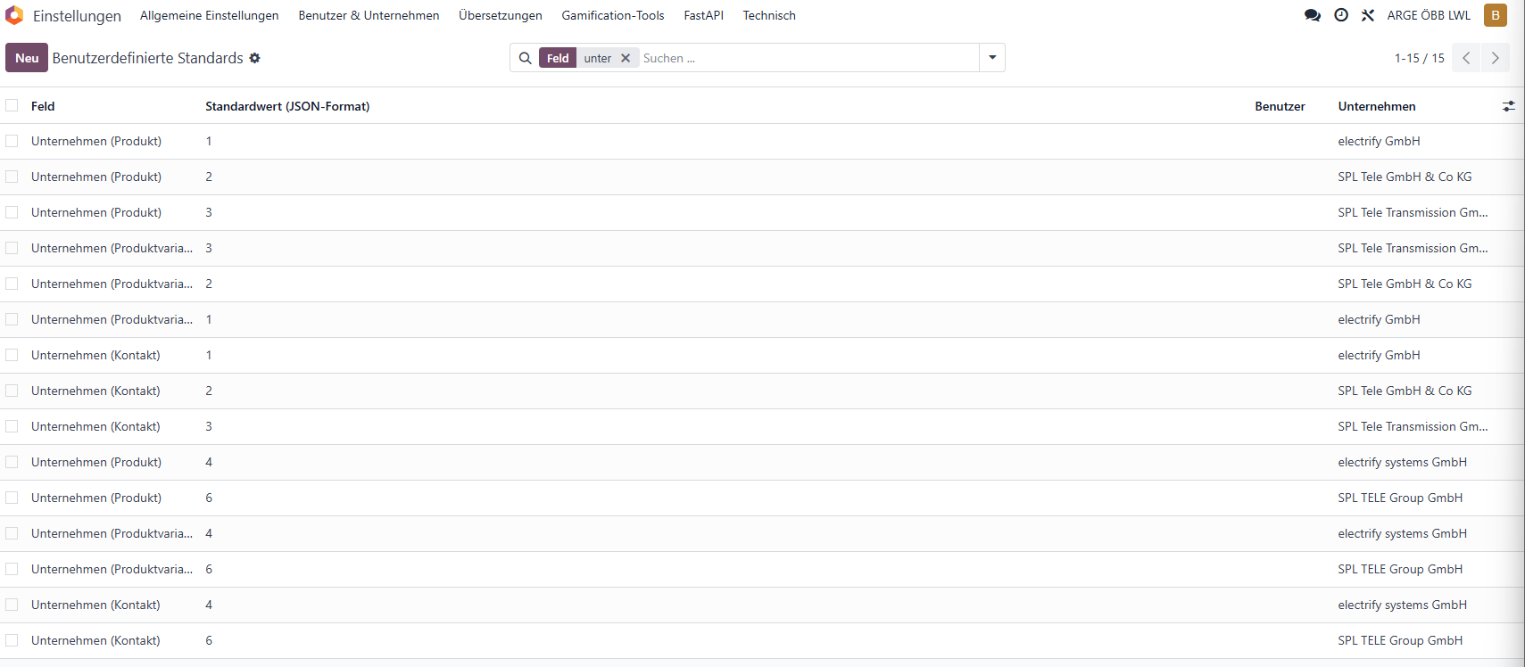The image size is (1525, 667).
Task: Expand the search filter options dropdown
Action: coord(992,58)
